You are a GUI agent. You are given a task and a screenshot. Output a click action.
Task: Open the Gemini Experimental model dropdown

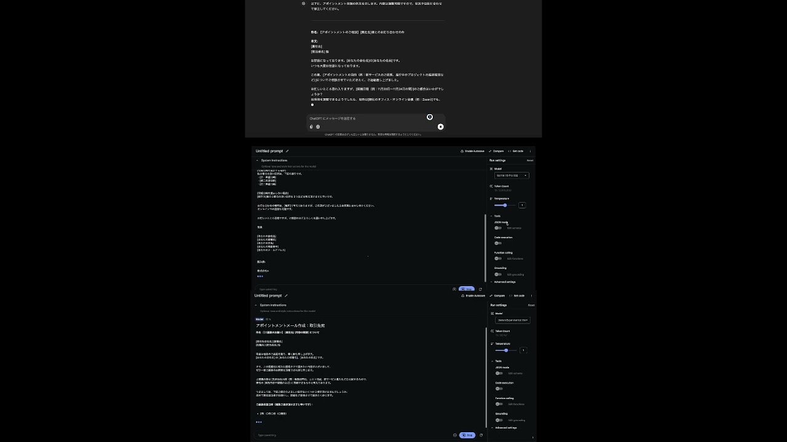[x=512, y=320]
